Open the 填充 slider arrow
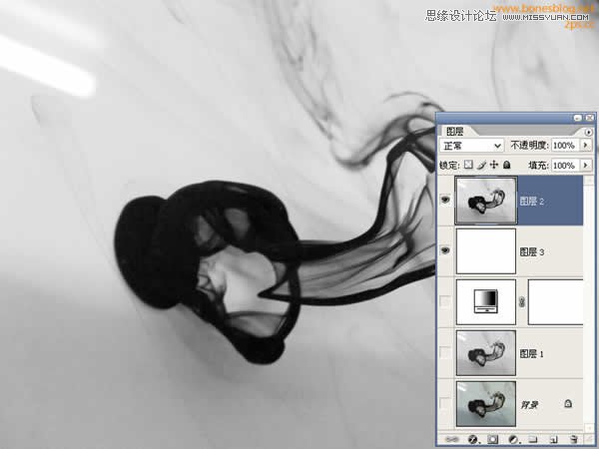 [x=586, y=165]
